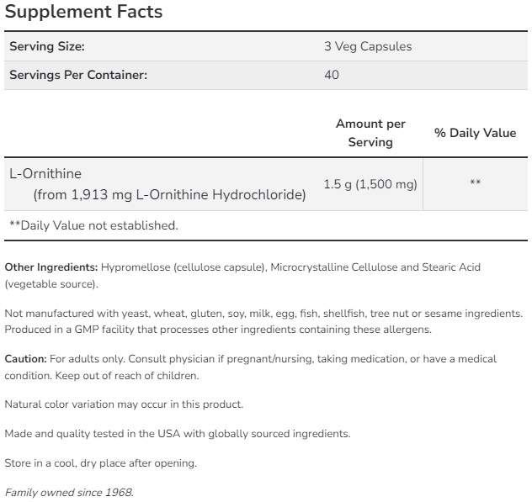Viewport: 532px width, 502px height.
Task: Click the % Daily Value column header
Action: point(475,133)
